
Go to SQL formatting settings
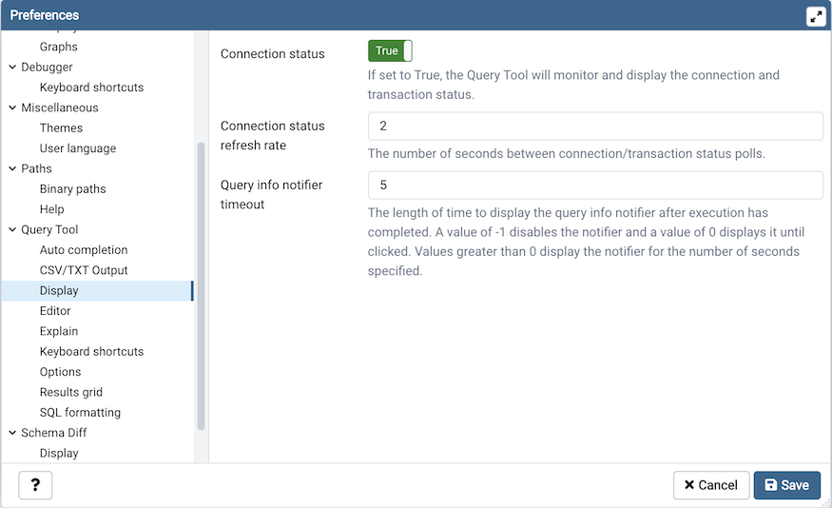pos(80,413)
